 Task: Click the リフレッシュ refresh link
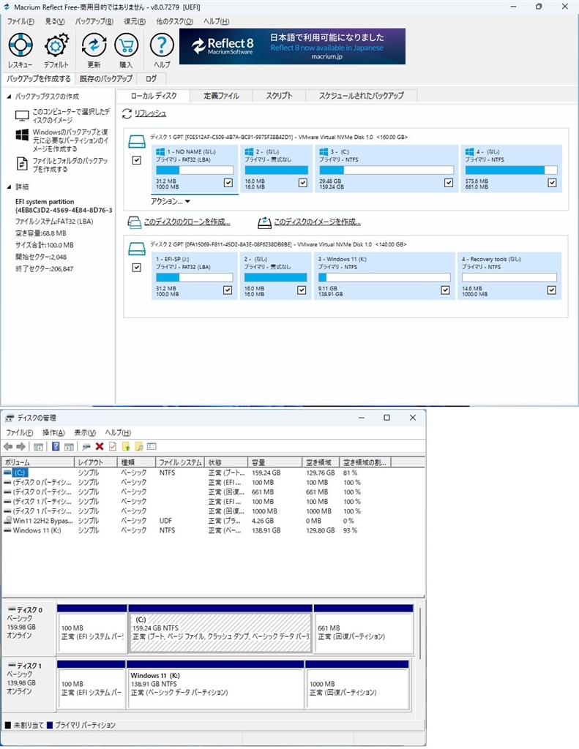click(149, 113)
